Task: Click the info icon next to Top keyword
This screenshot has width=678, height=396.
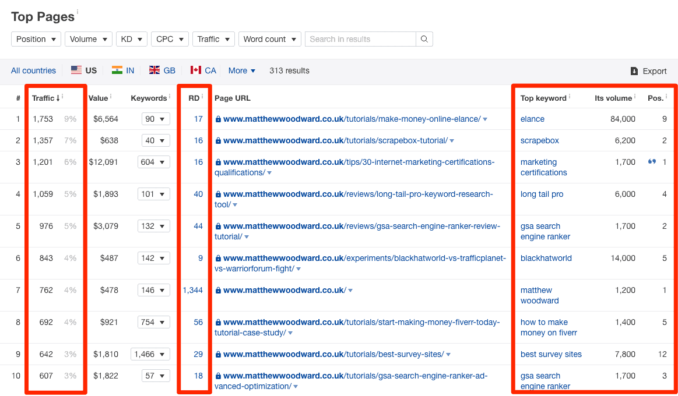Action: (569, 96)
